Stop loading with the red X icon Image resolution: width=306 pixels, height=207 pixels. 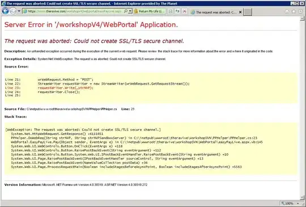point(184,11)
